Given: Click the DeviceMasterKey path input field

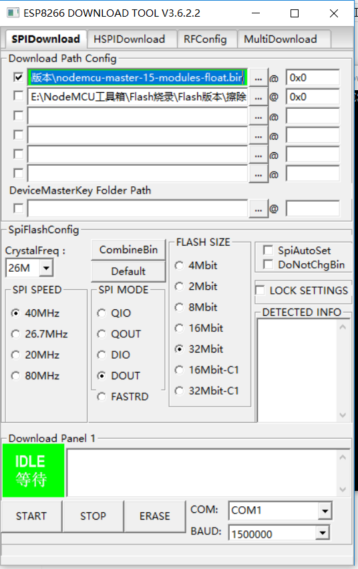Looking at the screenshot, I should (138, 208).
